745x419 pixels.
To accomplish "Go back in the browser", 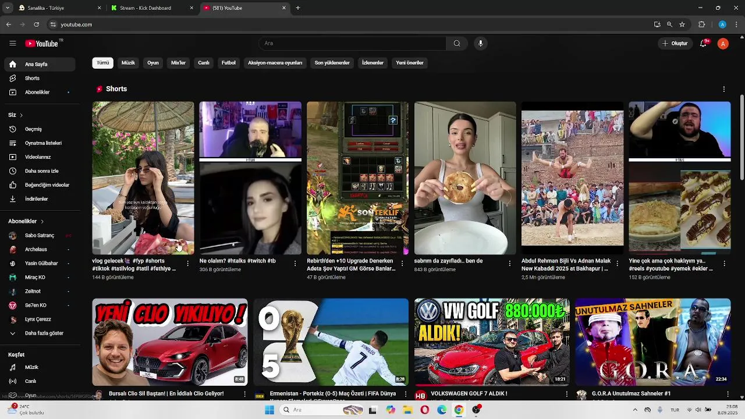I will pos(9,24).
